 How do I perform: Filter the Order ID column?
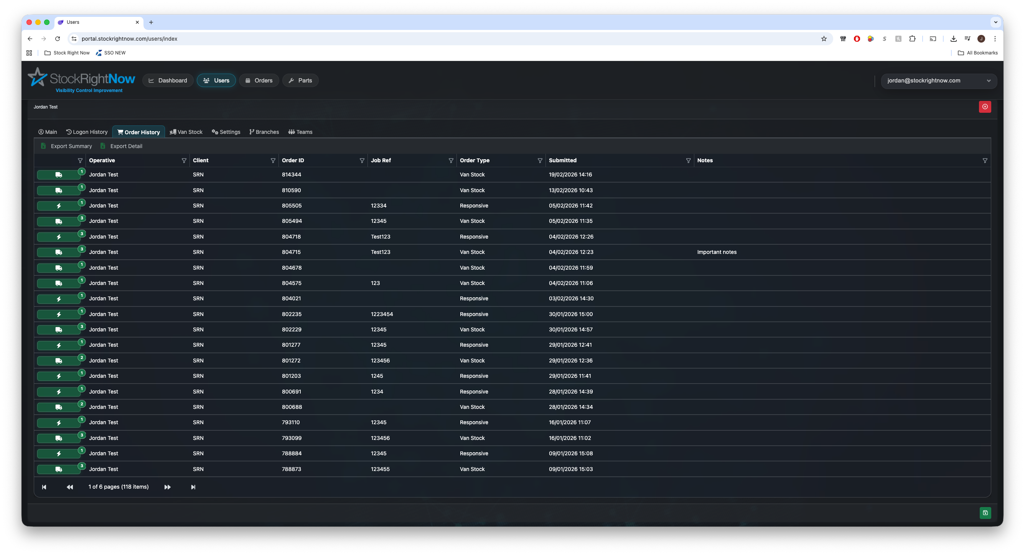362,161
